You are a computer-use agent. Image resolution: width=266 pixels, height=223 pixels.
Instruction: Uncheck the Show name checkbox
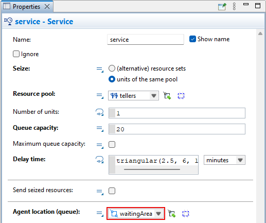pos(192,39)
